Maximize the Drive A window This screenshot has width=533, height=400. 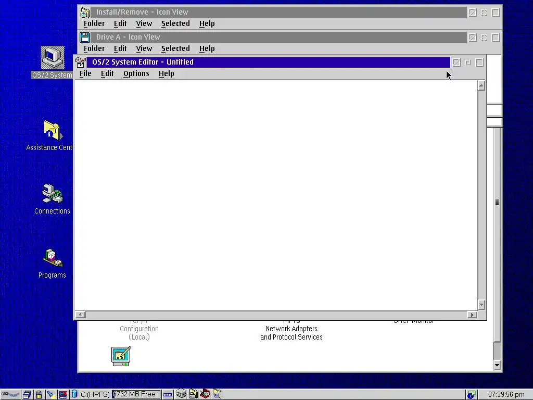tap(496, 37)
